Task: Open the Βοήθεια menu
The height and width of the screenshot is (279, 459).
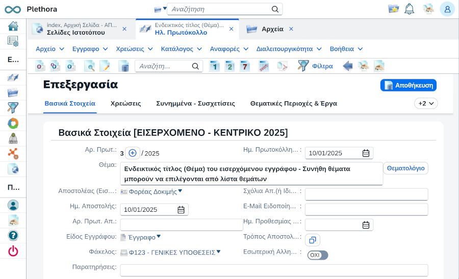Action: (x=346, y=49)
